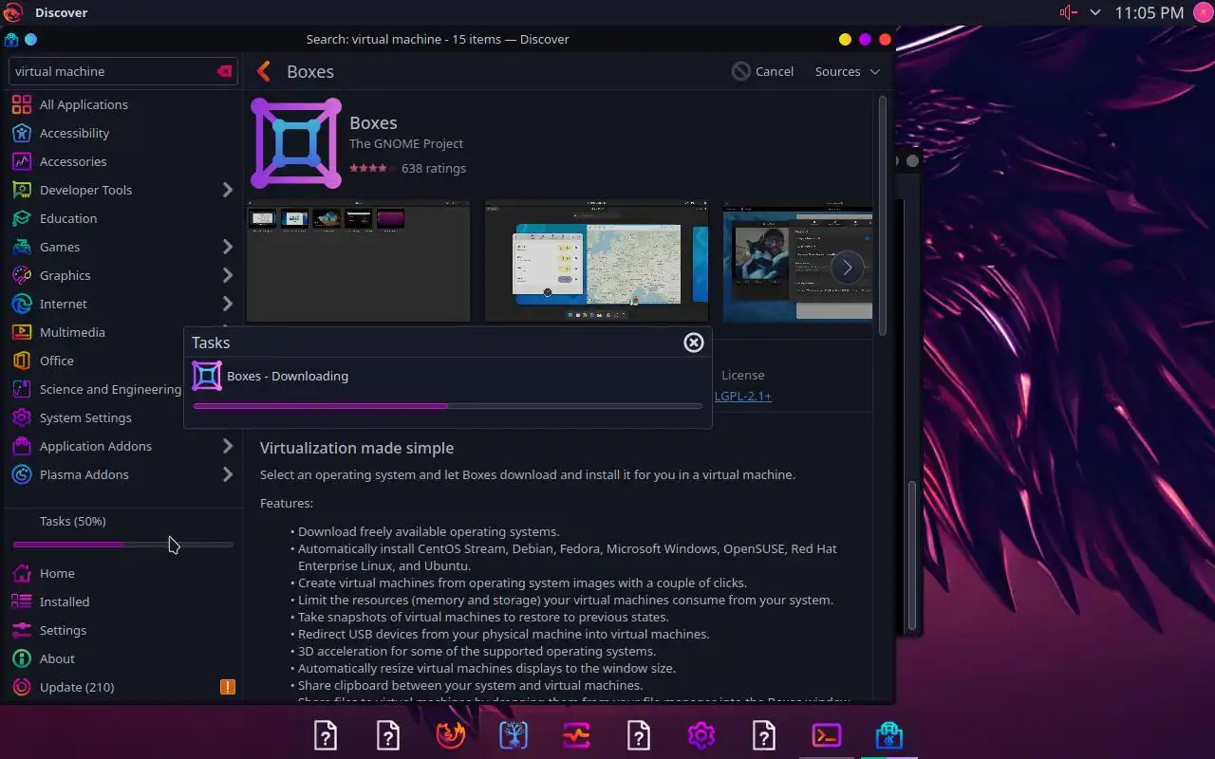Image resolution: width=1215 pixels, height=759 pixels.
Task: Click the Developer Tools category icon
Action: coord(21,190)
